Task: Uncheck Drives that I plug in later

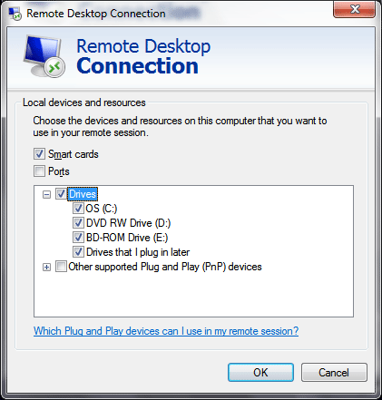Action: click(x=78, y=252)
